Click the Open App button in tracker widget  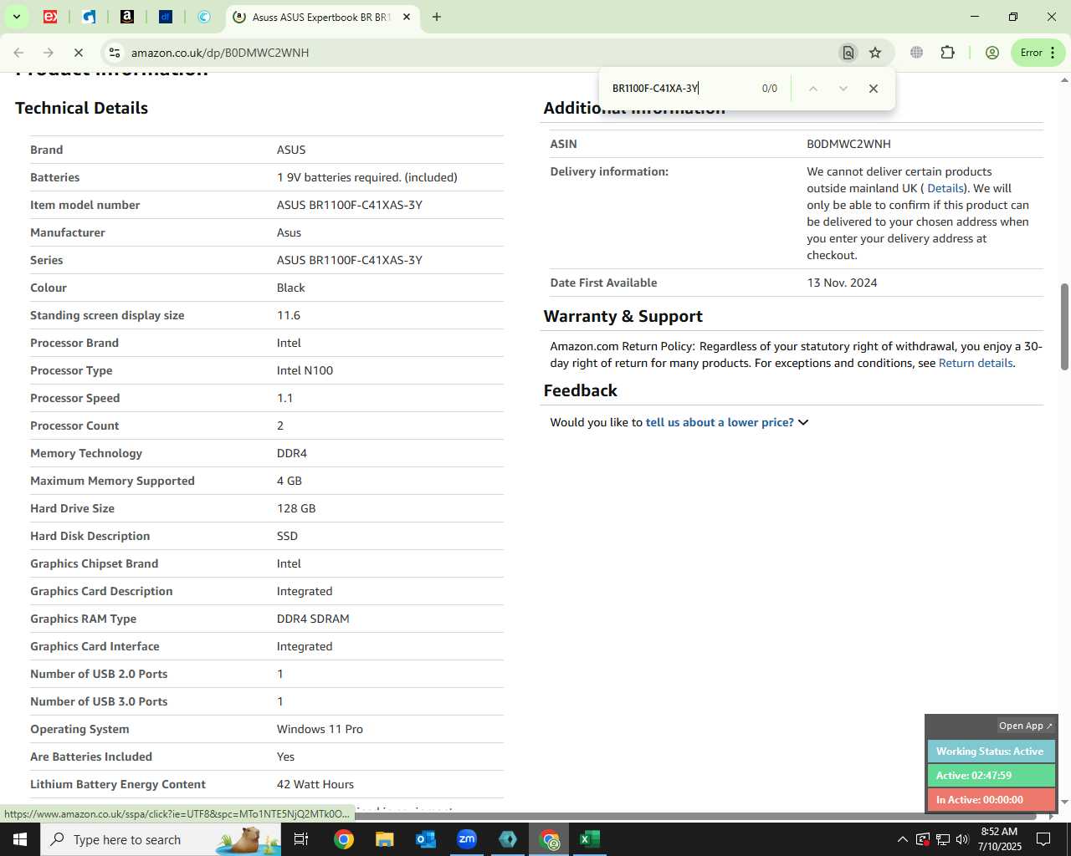(1026, 726)
